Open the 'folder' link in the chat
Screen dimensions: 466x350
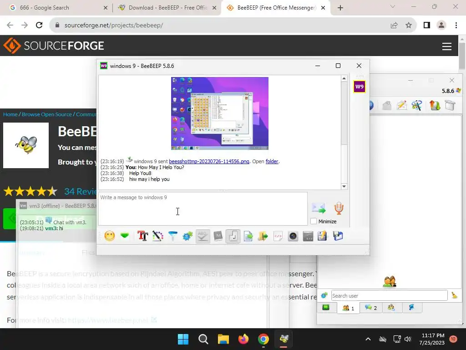(x=272, y=161)
